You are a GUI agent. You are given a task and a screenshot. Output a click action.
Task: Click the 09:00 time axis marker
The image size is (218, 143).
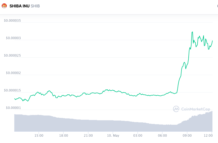pyautogui.click(x=187, y=136)
